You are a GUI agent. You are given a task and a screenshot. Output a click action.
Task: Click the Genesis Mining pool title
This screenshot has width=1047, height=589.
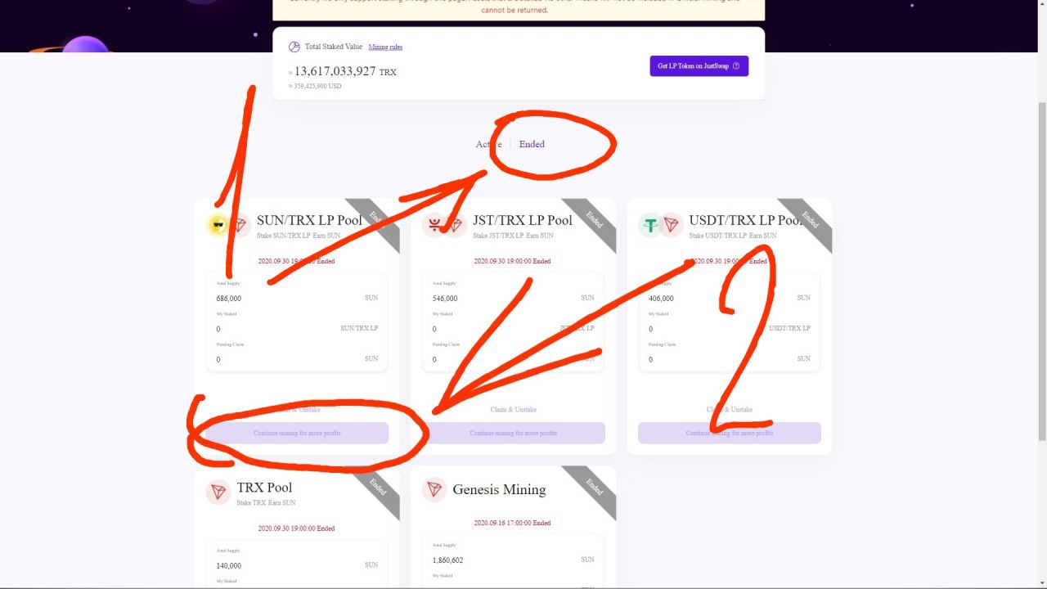click(x=499, y=489)
